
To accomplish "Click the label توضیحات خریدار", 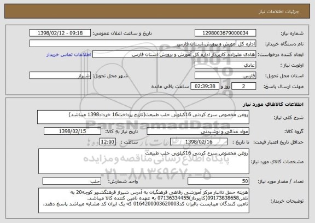I will 287,201.
